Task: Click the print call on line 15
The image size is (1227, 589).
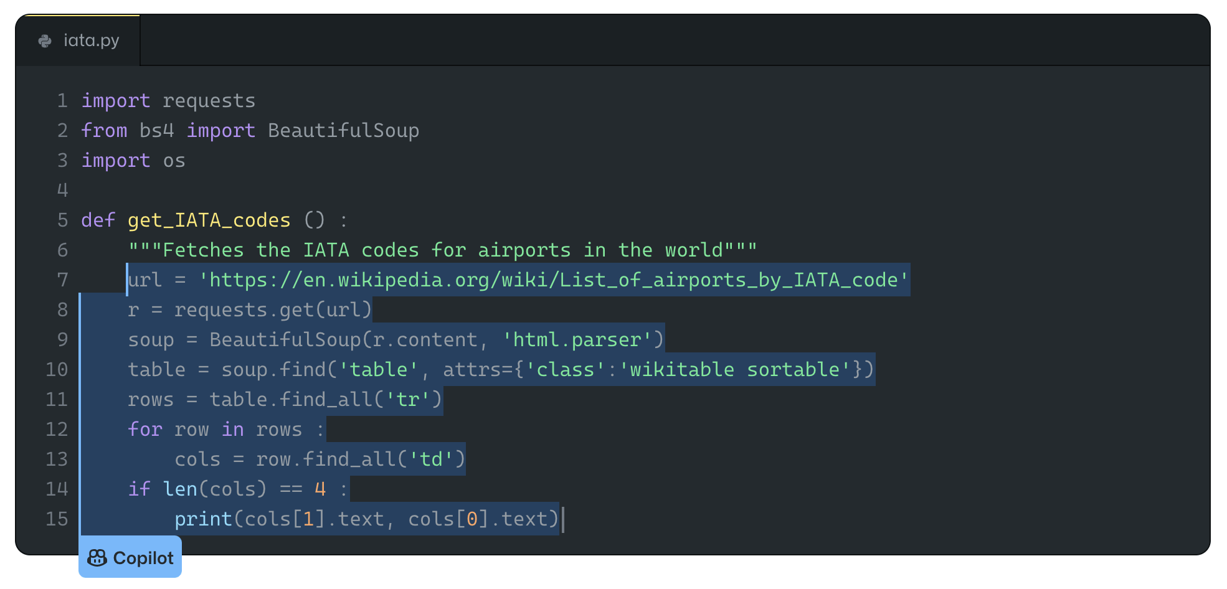Action: (x=203, y=519)
